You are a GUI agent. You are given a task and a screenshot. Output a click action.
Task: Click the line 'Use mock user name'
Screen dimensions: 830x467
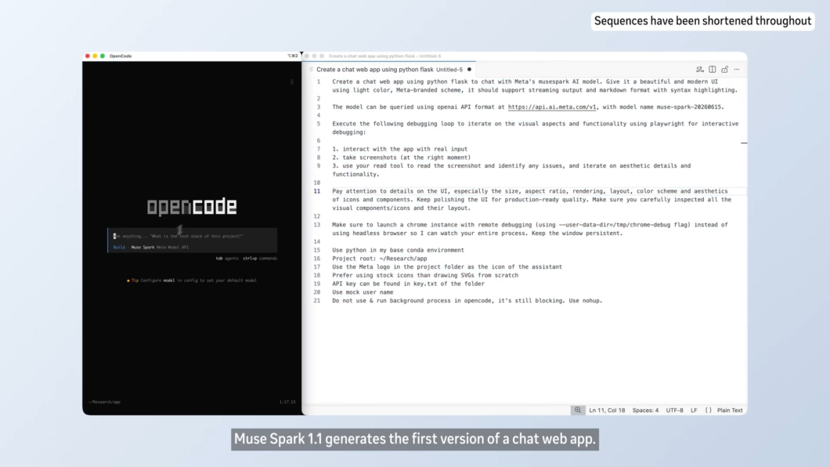(363, 292)
